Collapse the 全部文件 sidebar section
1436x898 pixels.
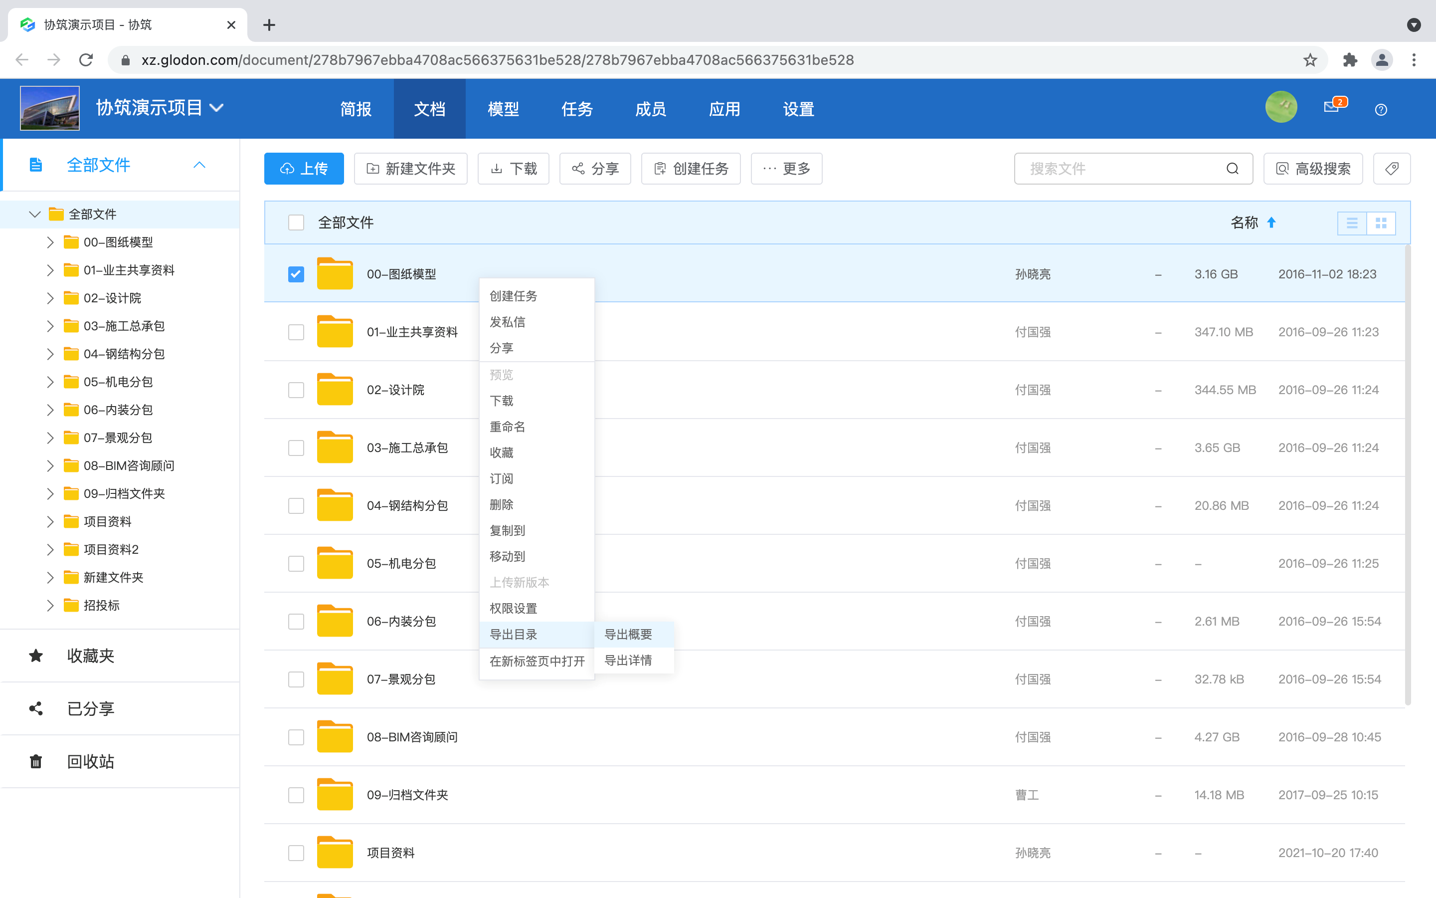click(x=199, y=165)
